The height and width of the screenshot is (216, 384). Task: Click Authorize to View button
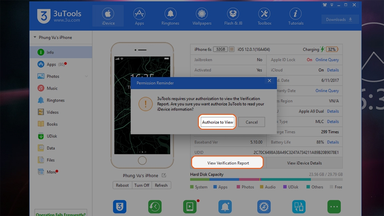click(218, 122)
